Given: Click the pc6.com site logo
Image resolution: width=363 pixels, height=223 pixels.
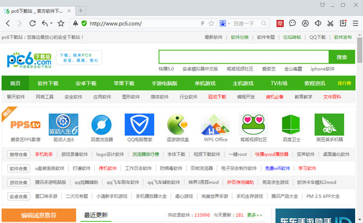Looking at the screenshot, I should (29, 60).
